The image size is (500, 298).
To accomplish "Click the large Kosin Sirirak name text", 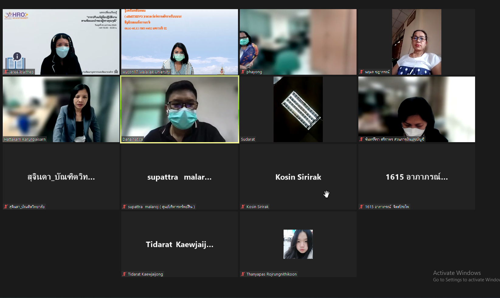I will [298, 177].
